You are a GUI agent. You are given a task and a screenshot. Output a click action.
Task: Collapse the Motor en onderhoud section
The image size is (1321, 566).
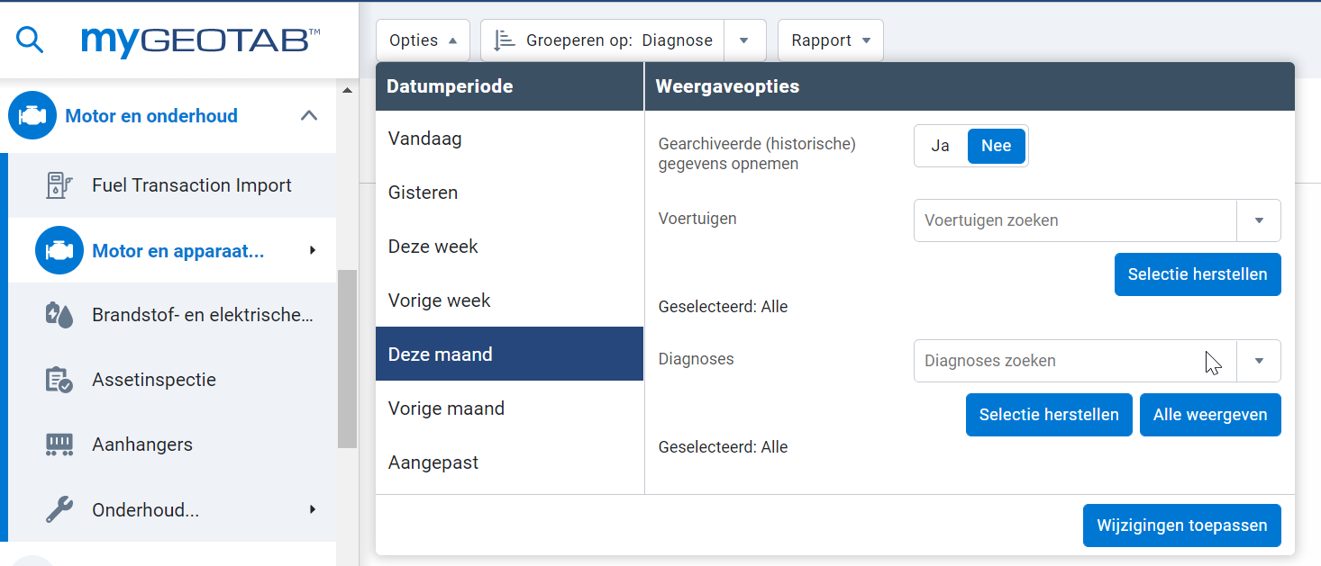pos(309,116)
